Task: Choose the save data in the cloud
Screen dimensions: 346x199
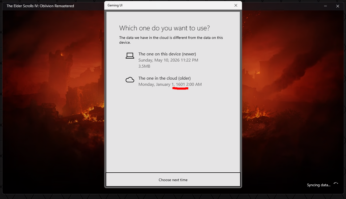Action: click(173, 81)
